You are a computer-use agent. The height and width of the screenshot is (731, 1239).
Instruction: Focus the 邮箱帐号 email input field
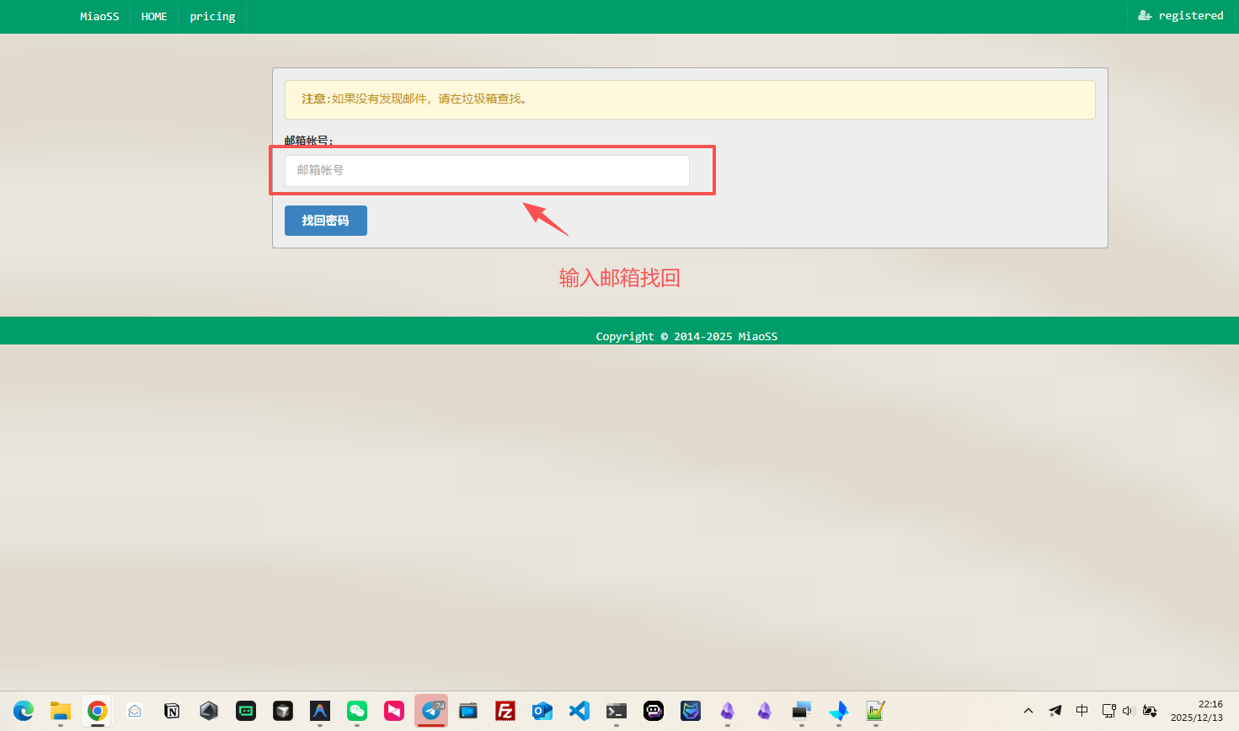pyautogui.click(x=487, y=171)
